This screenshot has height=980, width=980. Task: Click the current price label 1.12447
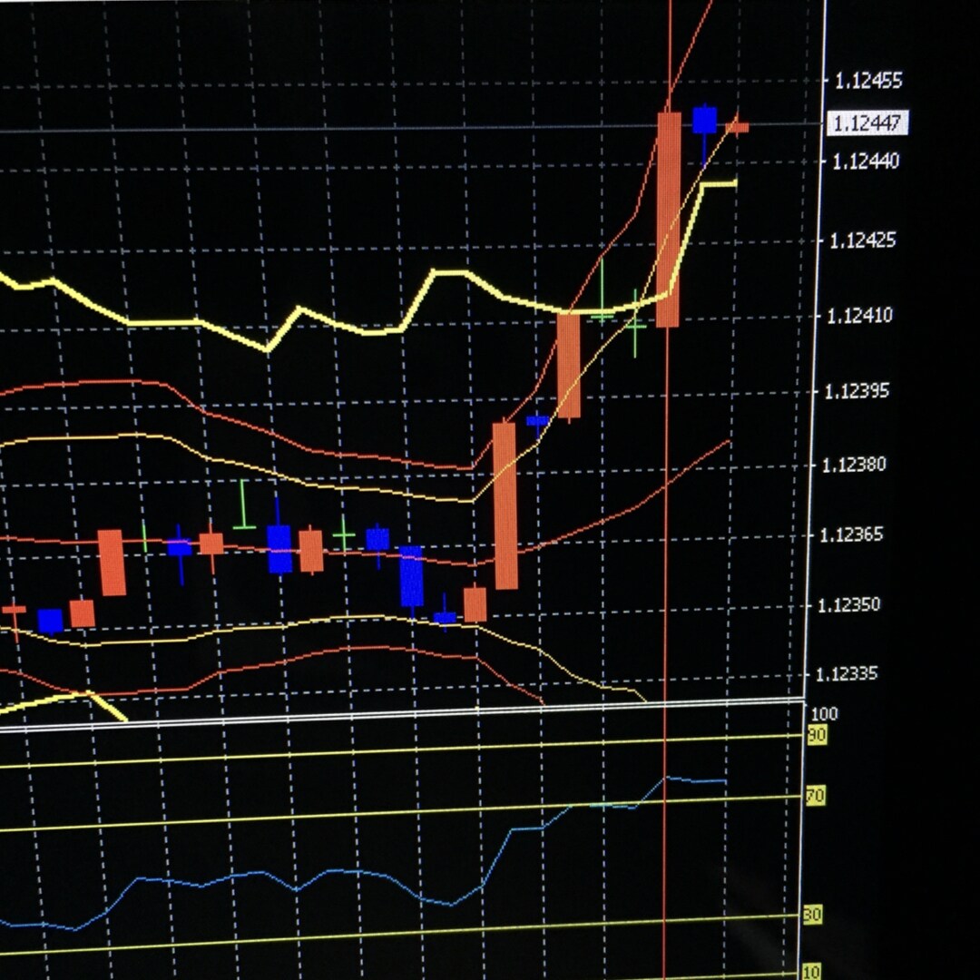867,123
